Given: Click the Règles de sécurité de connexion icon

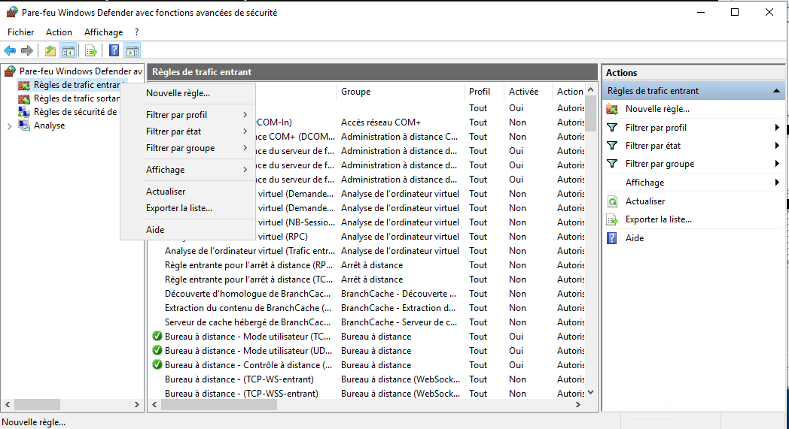Looking at the screenshot, I should [24, 112].
